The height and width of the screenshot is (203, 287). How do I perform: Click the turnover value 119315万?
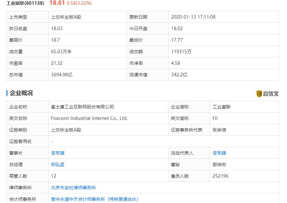(x=181, y=52)
